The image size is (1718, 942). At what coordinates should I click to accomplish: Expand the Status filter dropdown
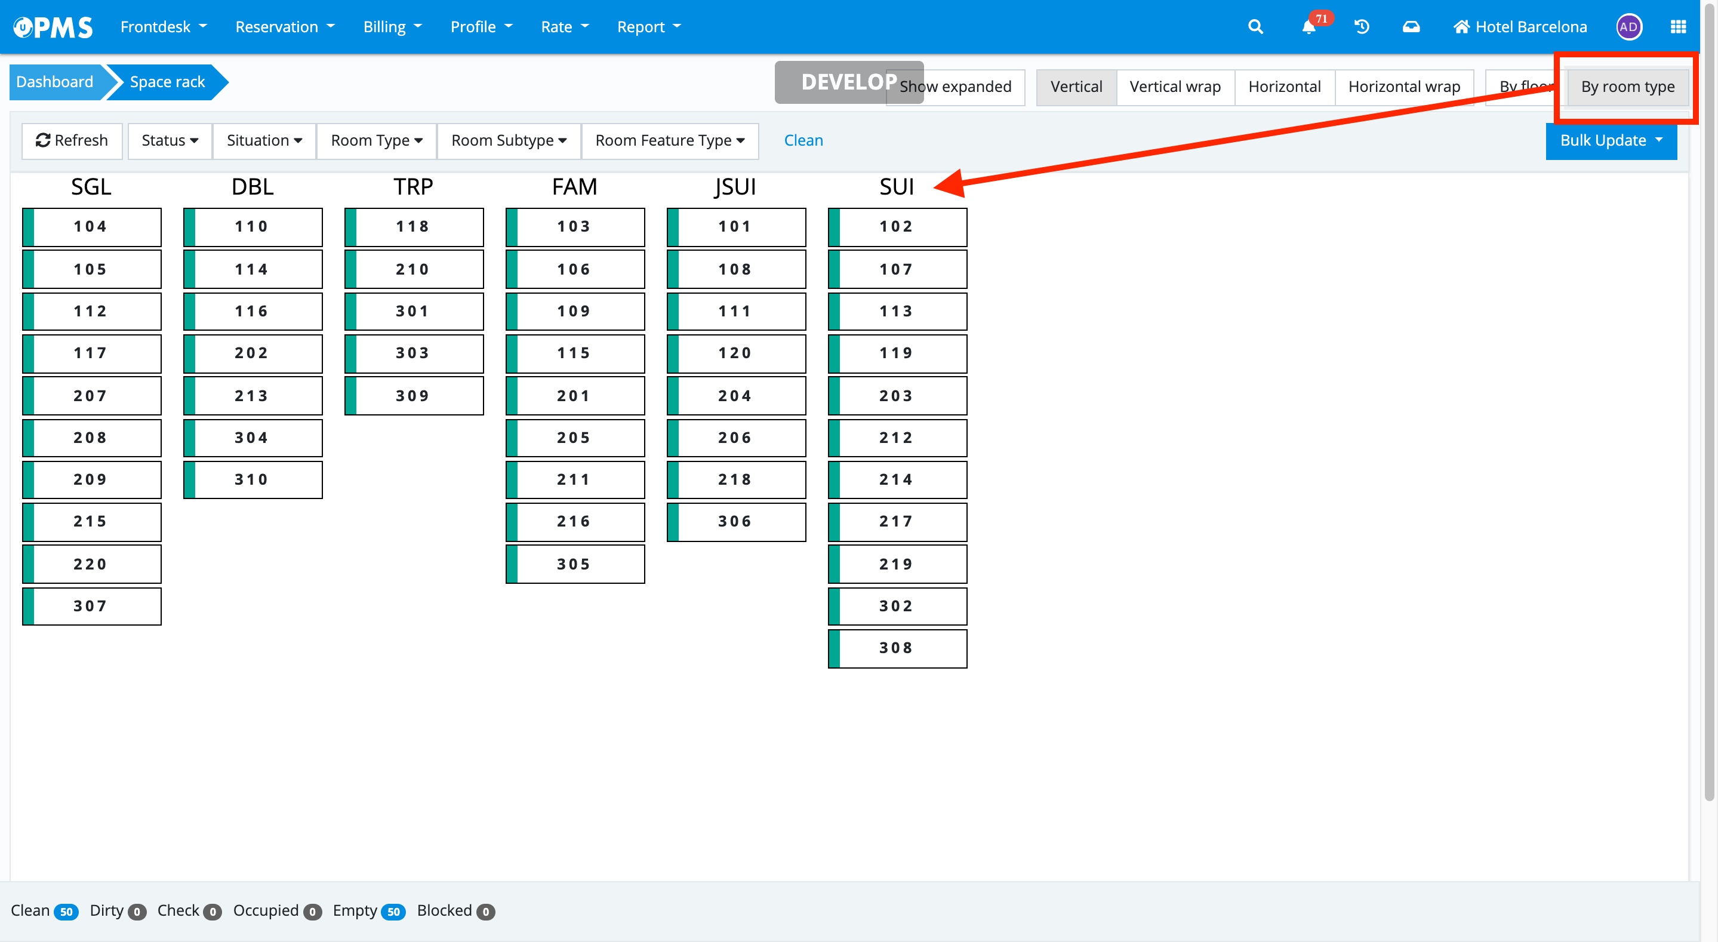[x=170, y=140]
